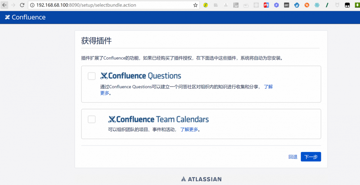Open the teal spider web extension icon
Image resolution: width=360 pixels, height=185 pixels.
317,5
